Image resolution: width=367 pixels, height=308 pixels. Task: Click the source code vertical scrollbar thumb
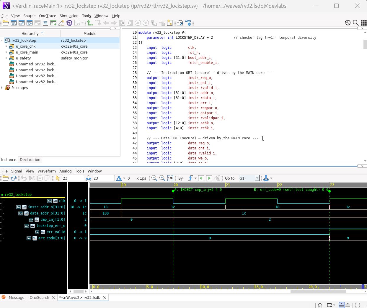point(365,44)
